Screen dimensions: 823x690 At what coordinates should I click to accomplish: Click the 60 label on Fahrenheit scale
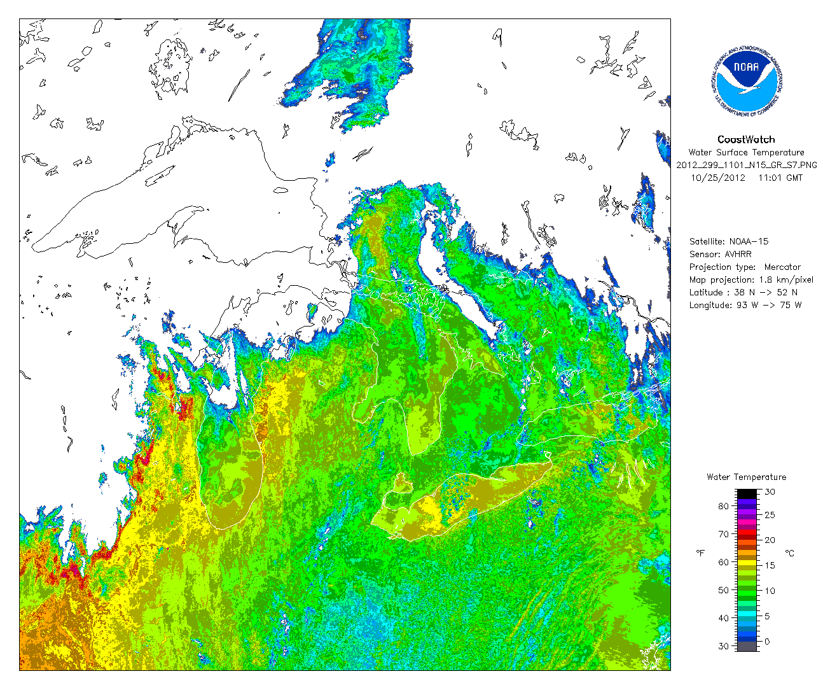click(724, 562)
